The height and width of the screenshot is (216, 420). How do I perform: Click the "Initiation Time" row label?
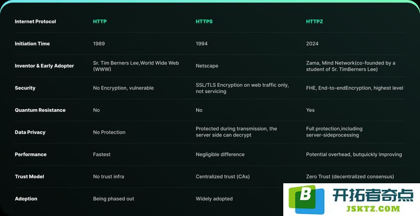click(32, 44)
